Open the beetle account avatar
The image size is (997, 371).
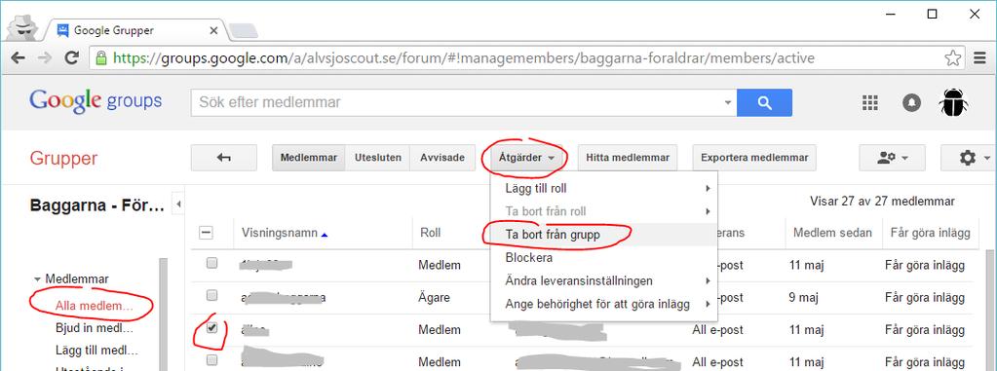click(953, 102)
